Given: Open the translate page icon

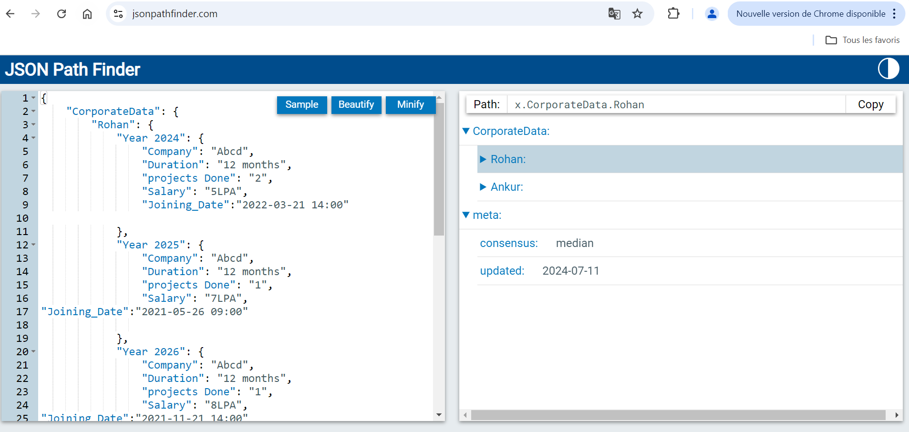Looking at the screenshot, I should pos(614,14).
